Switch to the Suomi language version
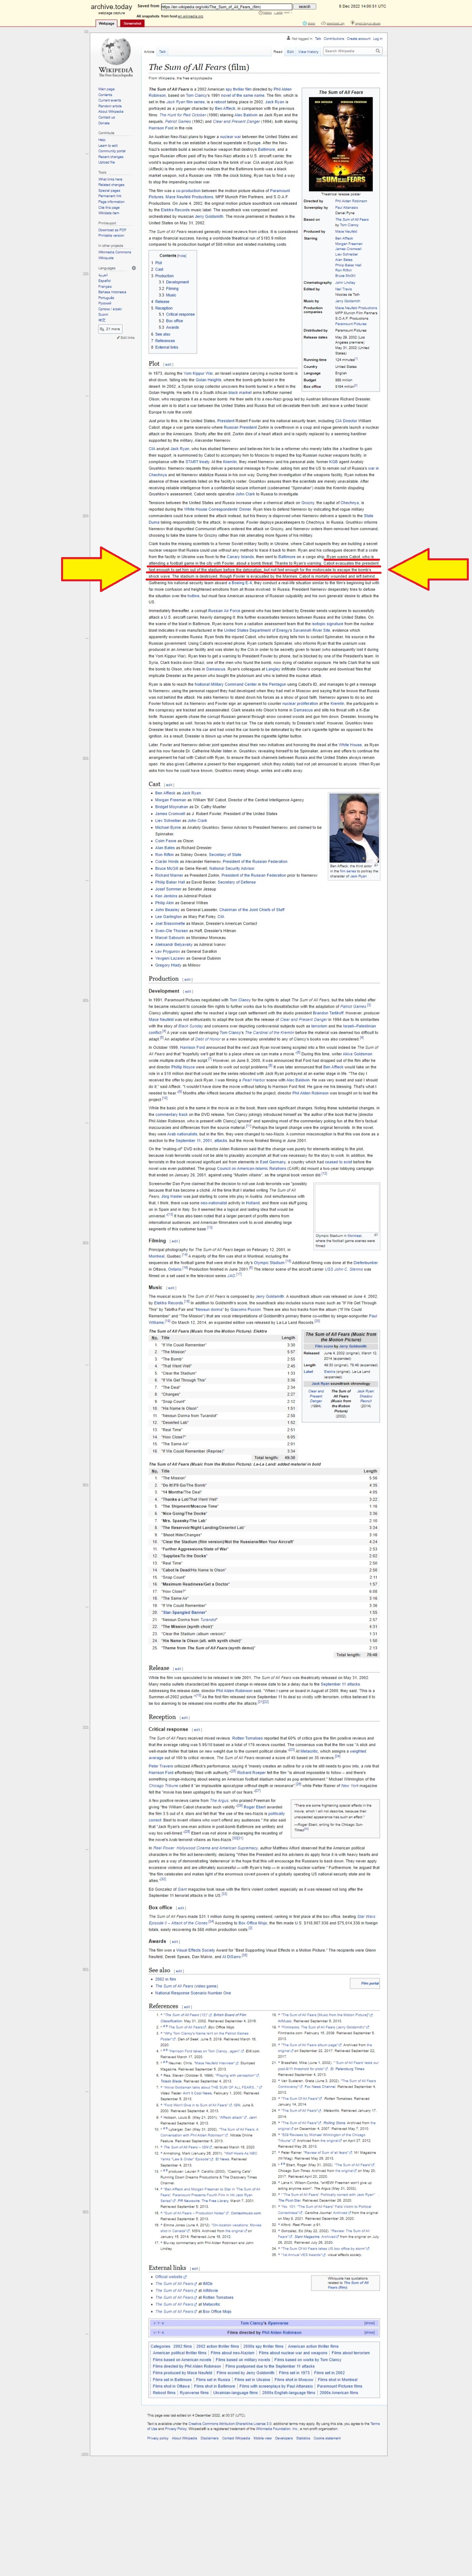Image resolution: width=472 pixels, height=2576 pixels. (103, 315)
